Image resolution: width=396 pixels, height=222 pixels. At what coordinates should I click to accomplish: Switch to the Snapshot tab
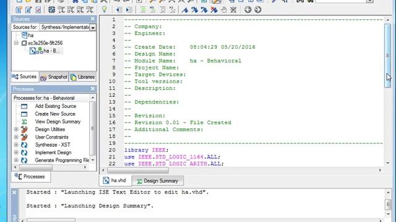click(54, 77)
